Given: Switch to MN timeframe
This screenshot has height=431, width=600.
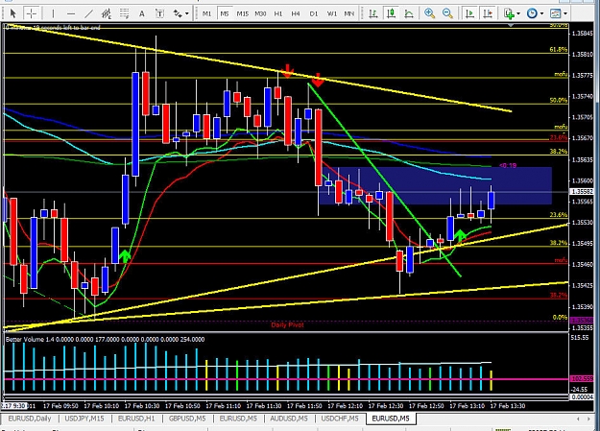Looking at the screenshot, I should [x=349, y=13].
